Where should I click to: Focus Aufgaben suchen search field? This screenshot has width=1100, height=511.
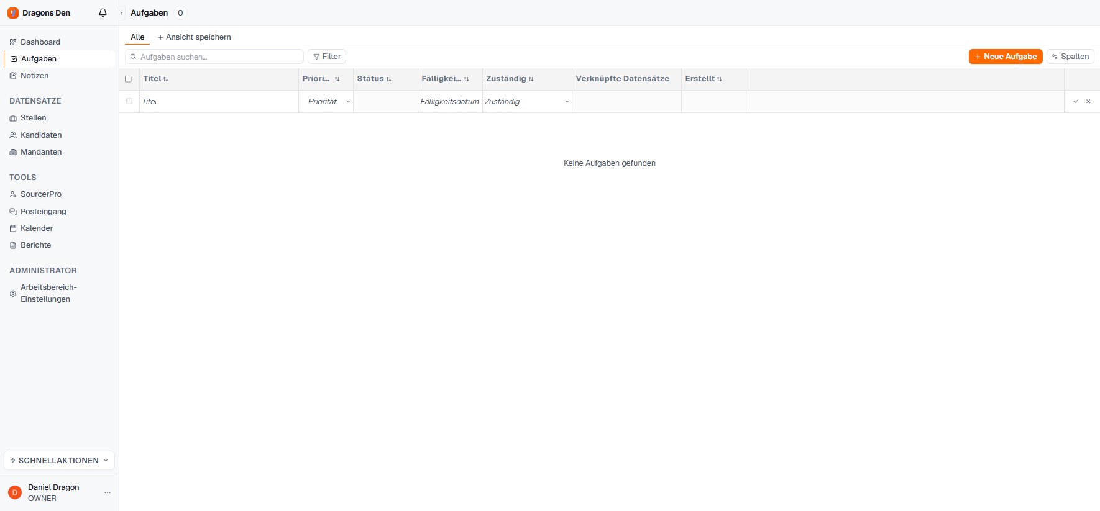pyautogui.click(x=214, y=57)
